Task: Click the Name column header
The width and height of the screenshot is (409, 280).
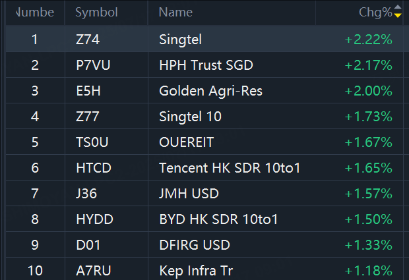Action: pyautogui.click(x=175, y=13)
